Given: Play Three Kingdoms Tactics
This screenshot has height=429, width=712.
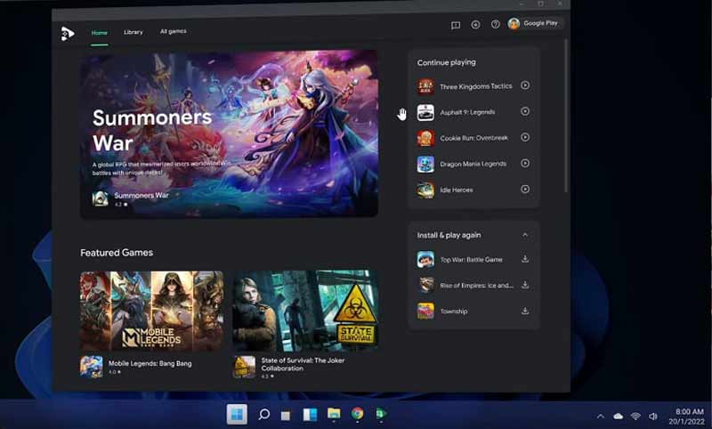Looking at the screenshot, I should click(x=525, y=85).
